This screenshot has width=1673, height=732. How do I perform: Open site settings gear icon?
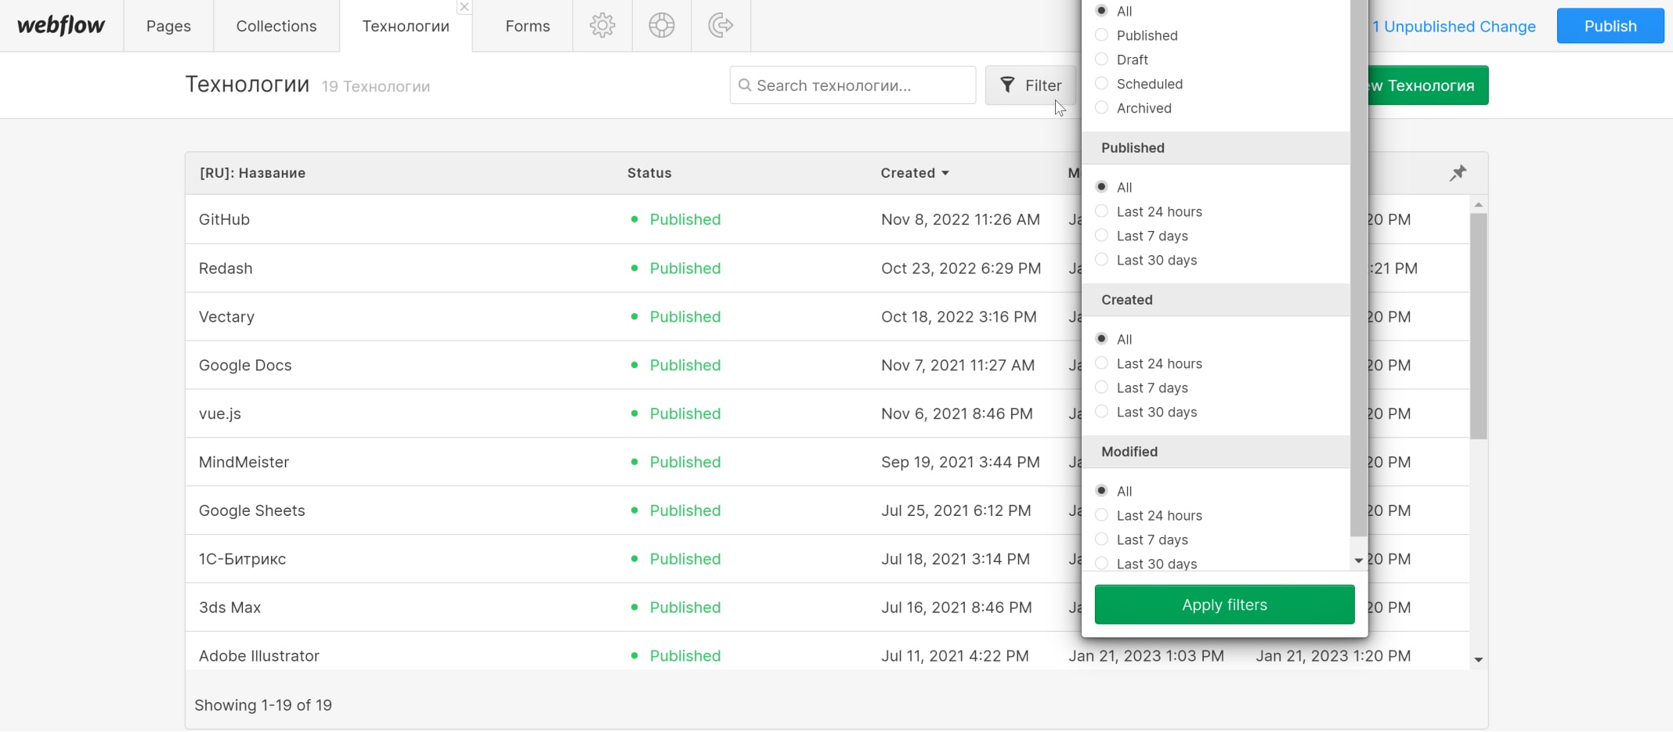click(x=602, y=26)
